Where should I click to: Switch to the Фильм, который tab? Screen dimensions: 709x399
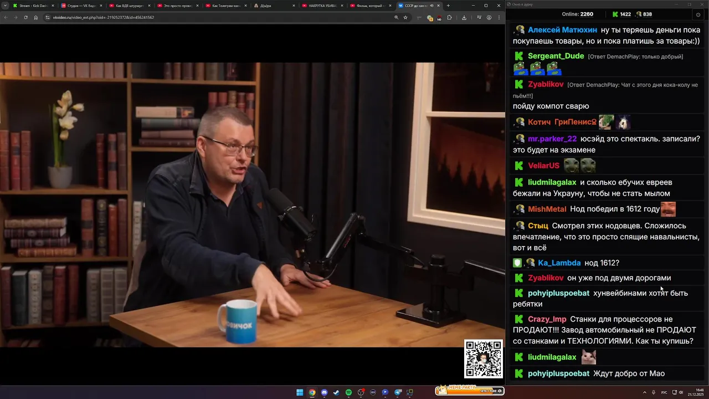click(x=369, y=6)
